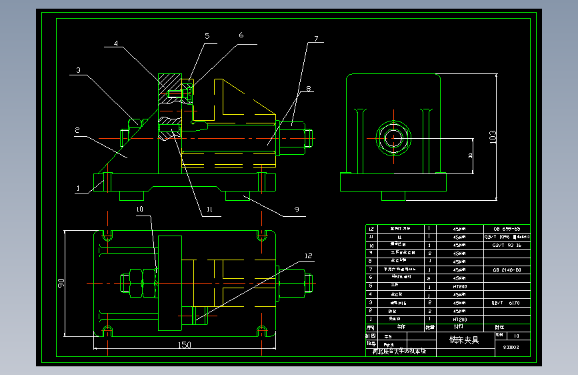
Task: Click balloon number 4 callout label
Action: click(116, 43)
